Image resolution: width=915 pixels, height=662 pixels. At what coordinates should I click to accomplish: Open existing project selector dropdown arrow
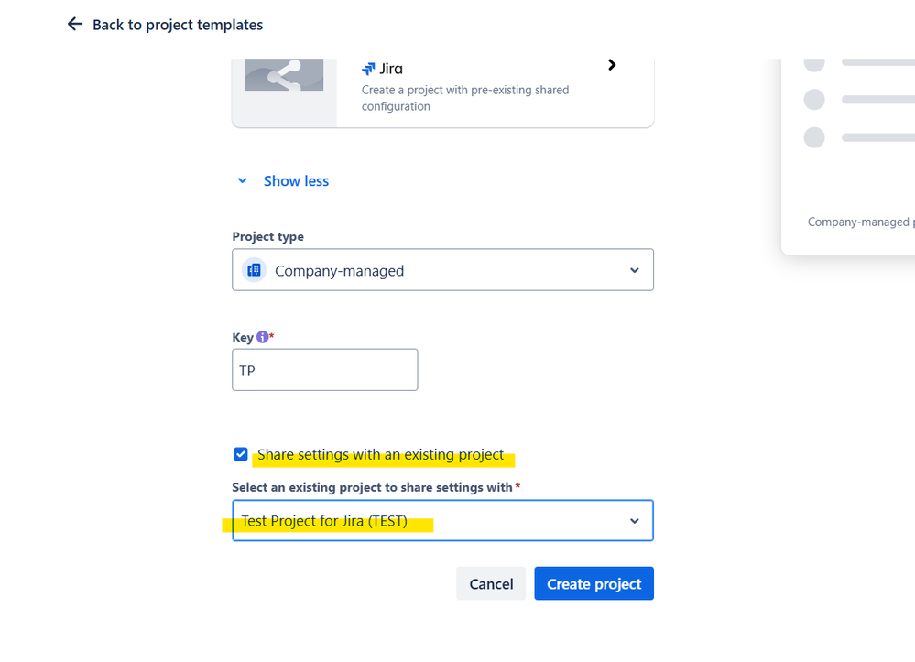click(635, 521)
